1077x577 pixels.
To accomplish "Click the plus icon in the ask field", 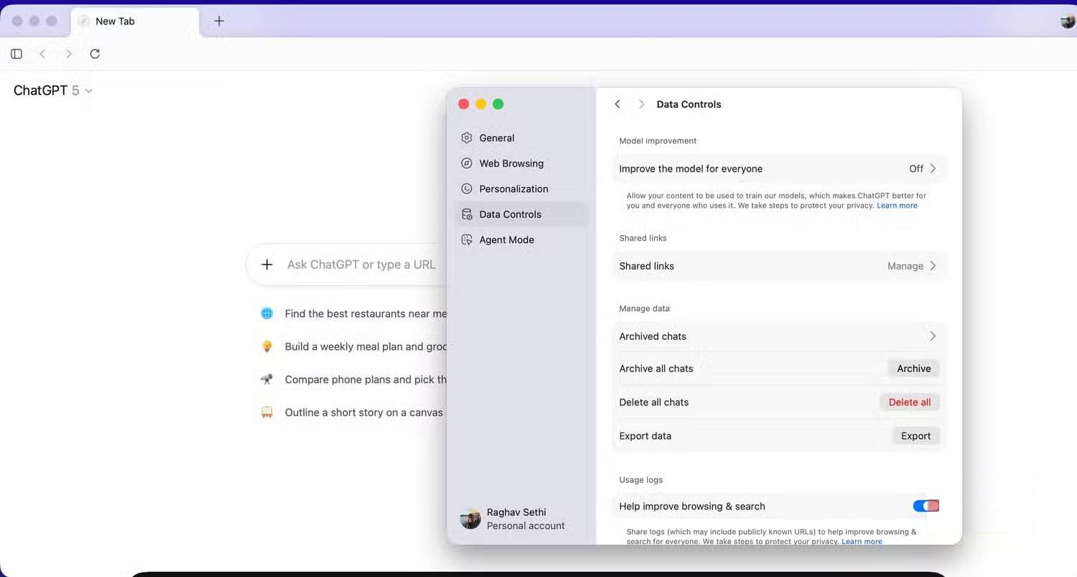I will [266, 264].
